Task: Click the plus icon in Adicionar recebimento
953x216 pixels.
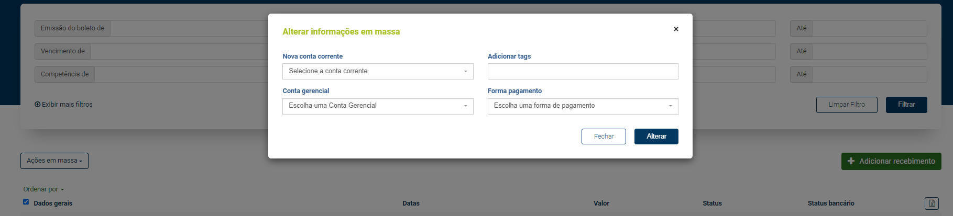Action: point(851,161)
